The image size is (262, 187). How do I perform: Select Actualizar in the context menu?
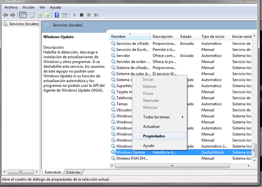point(151,126)
